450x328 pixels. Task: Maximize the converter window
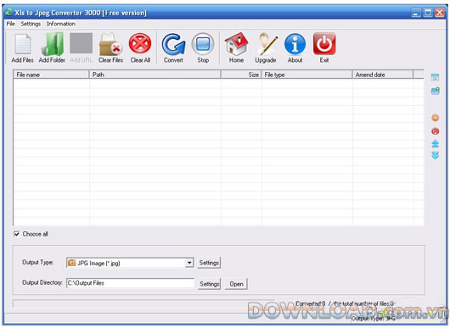click(x=428, y=13)
